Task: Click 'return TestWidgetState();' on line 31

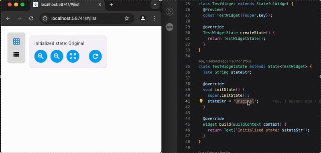Action: [x=236, y=39]
